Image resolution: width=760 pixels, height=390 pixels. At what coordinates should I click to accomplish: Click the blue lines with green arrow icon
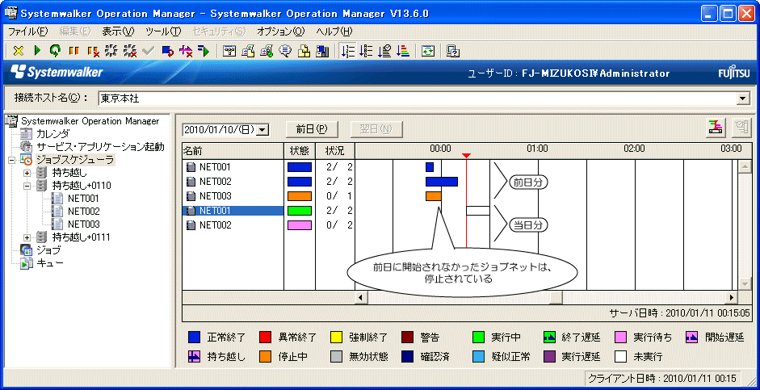(204, 51)
